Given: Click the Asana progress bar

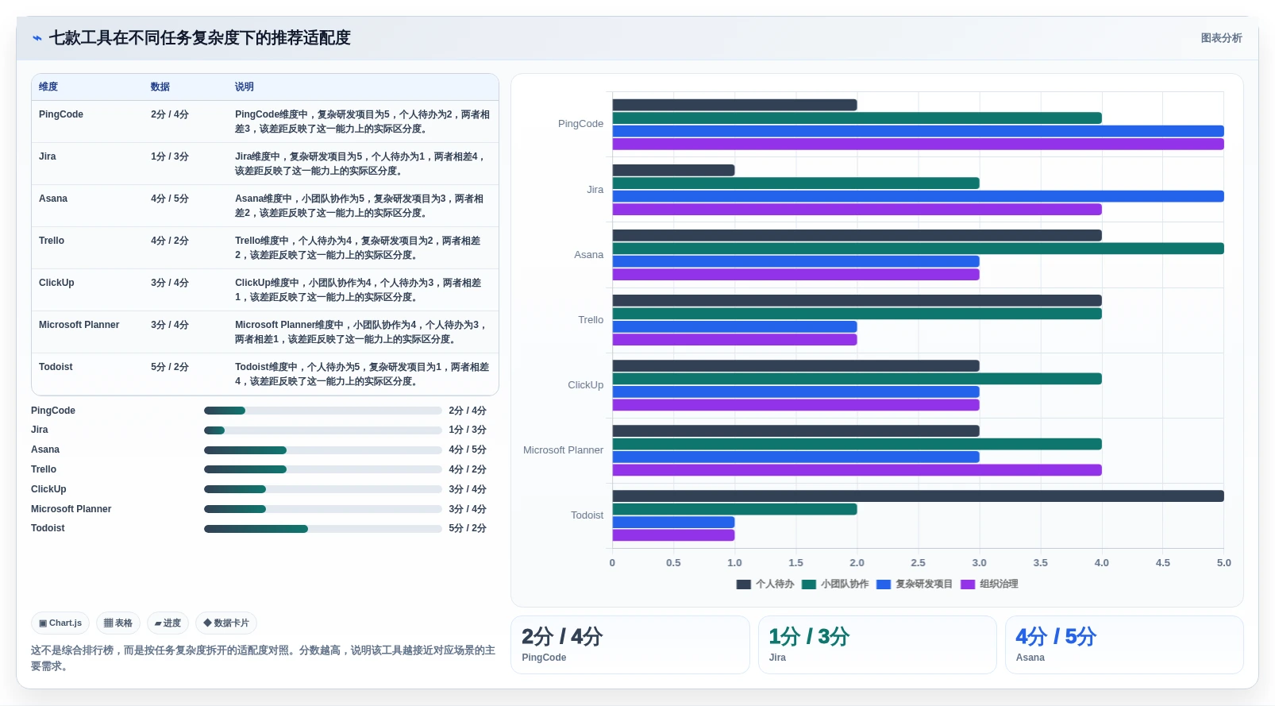Looking at the screenshot, I should point(323,450).
